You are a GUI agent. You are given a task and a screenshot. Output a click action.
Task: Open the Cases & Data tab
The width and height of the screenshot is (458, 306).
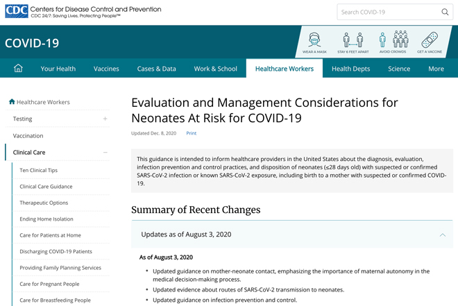coord(157,69)
